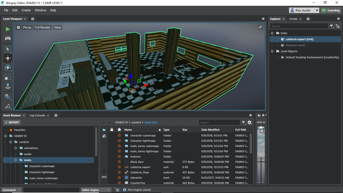
Task: Click the viewport settings gear icon
Action: point(18,27)
